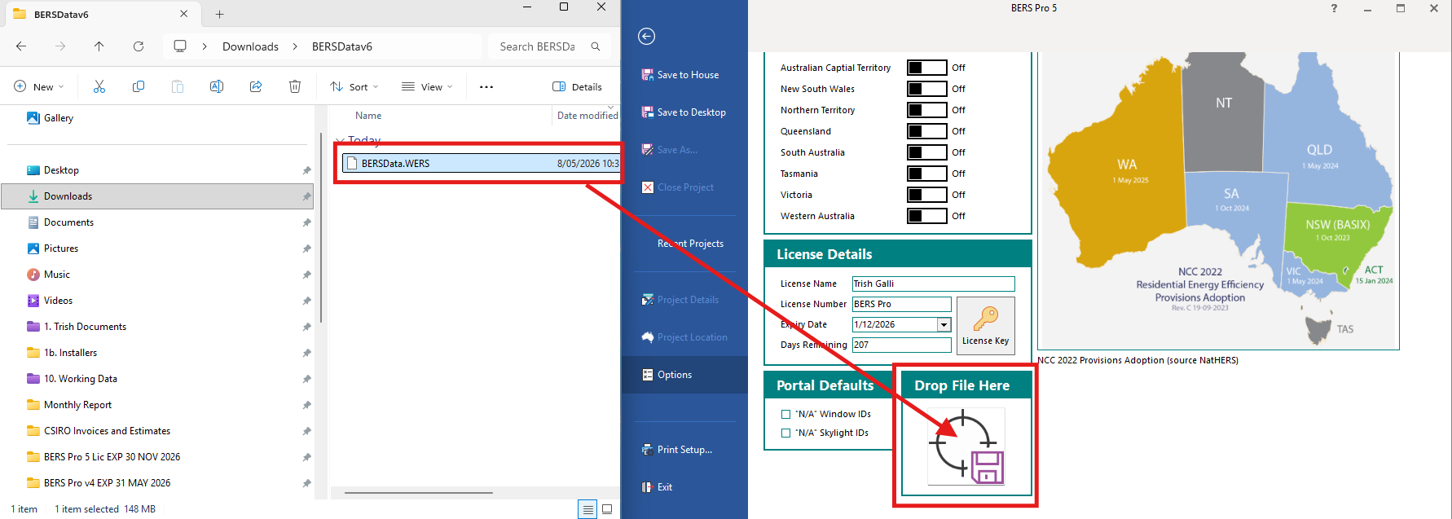Open the Expiry Date dropdown arrow
Viewport: 1452px width, 519px height.
(x=944, y=324)
